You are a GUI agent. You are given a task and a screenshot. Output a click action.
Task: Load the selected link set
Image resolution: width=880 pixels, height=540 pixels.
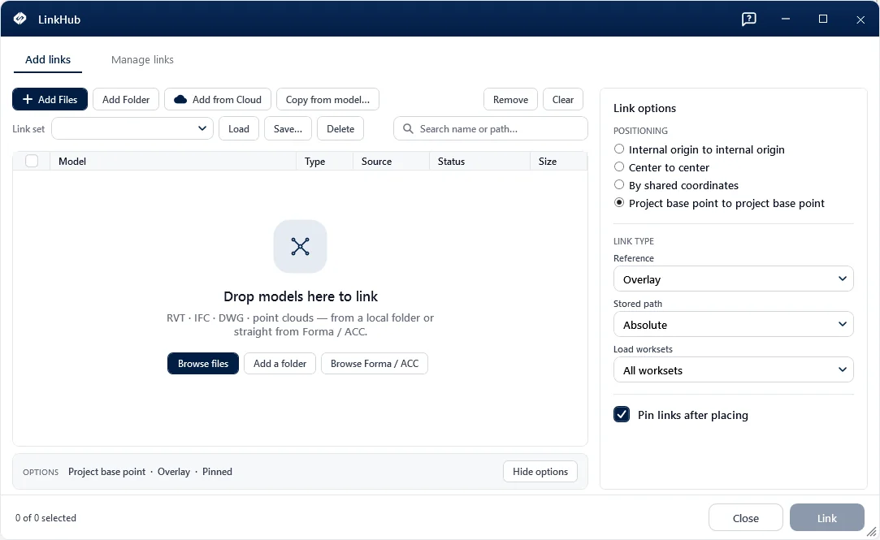[239, 128]
